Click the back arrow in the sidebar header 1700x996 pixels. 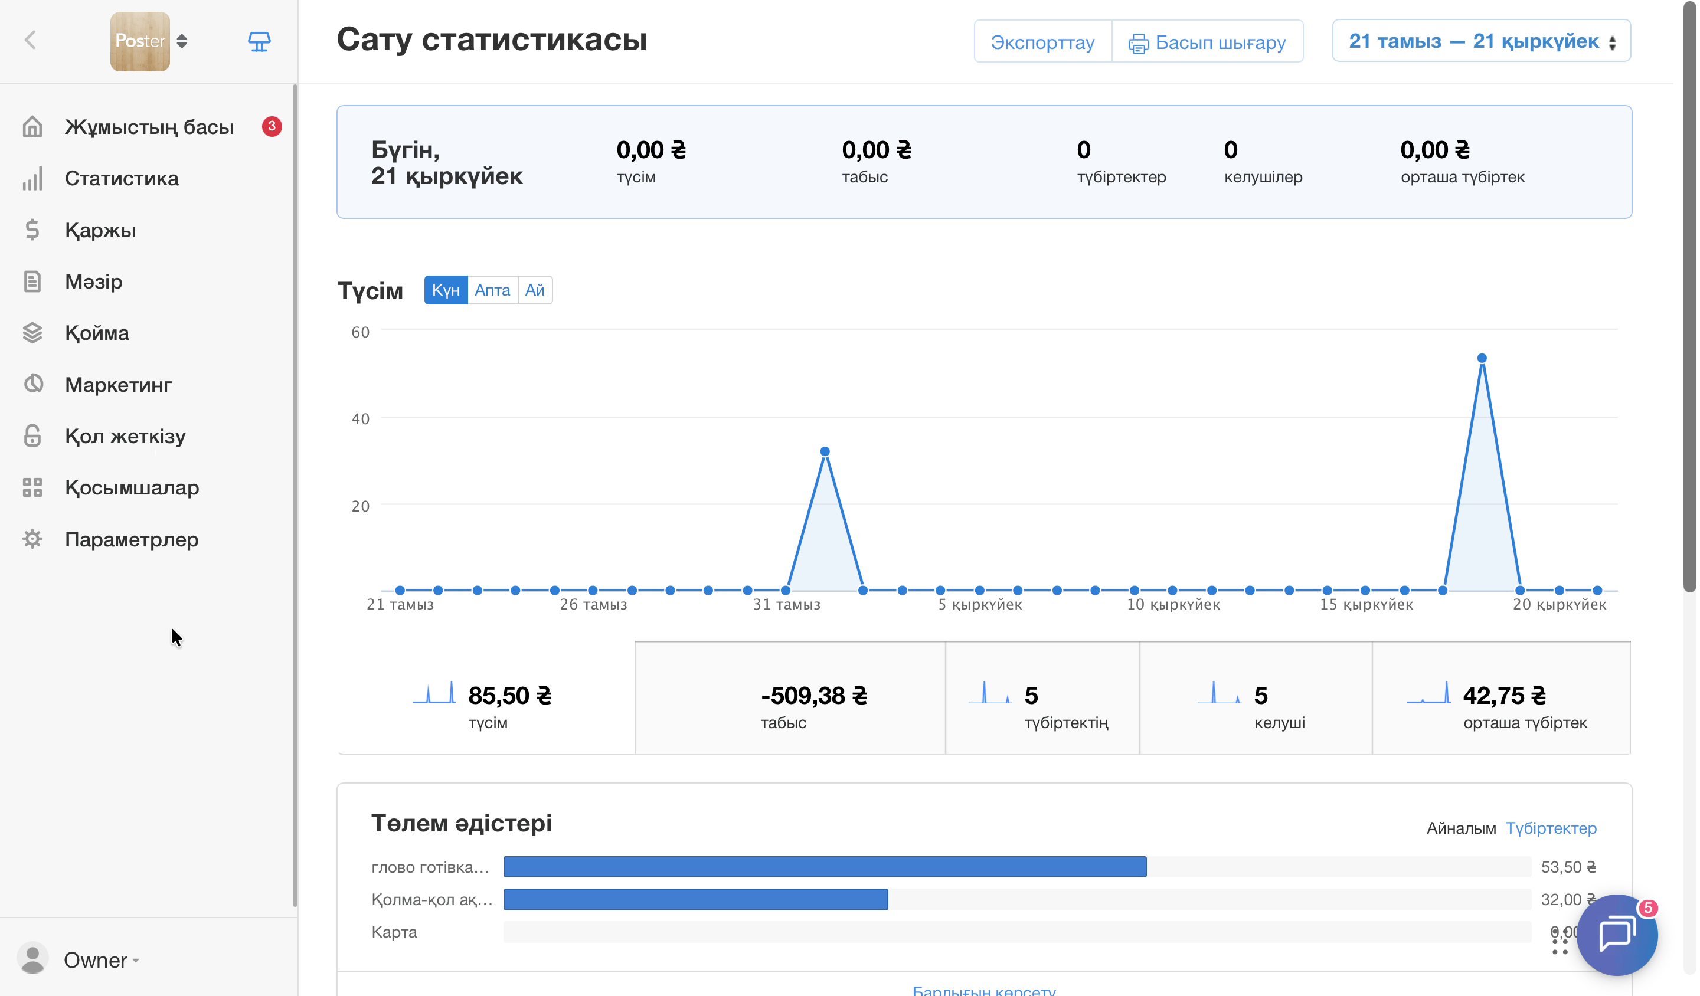(30, 41)
